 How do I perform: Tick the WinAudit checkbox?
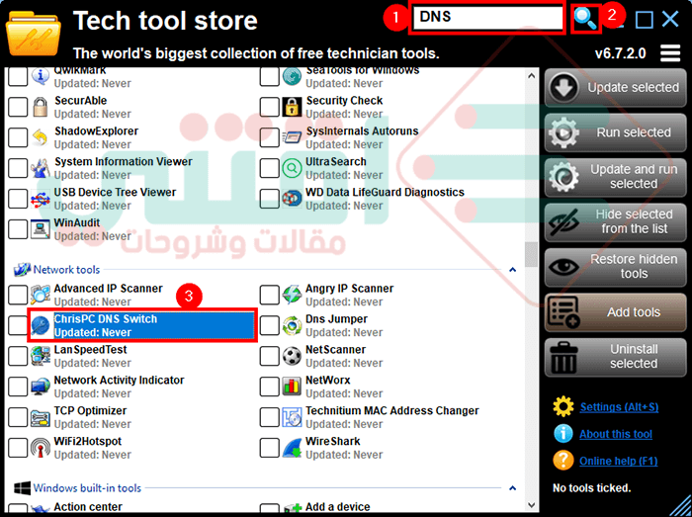coord(18,229)
